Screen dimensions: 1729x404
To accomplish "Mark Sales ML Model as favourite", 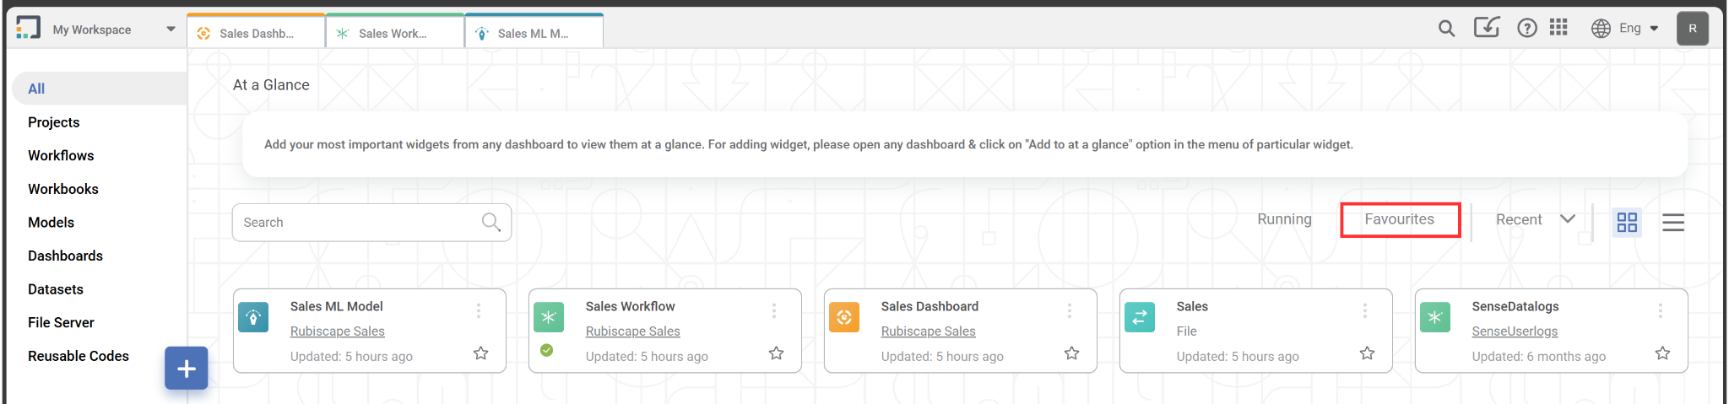I will pos(480,353).
